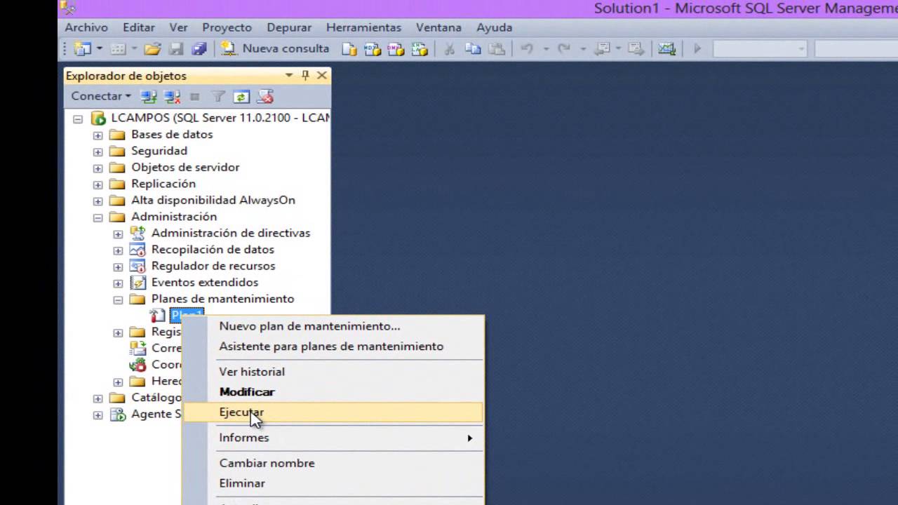Click the Filter funnel icon
This screenshot has height=505, width=898.
218,97
